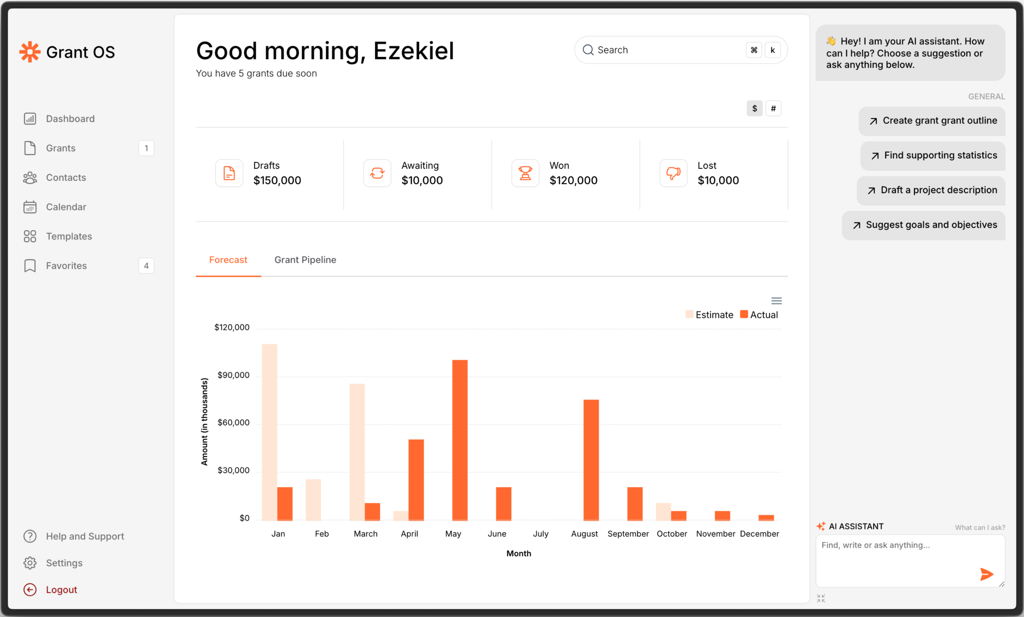Collapse the AI assistant panel icon
Viewport: 1024px width, 617px height.
pos(820,598)
